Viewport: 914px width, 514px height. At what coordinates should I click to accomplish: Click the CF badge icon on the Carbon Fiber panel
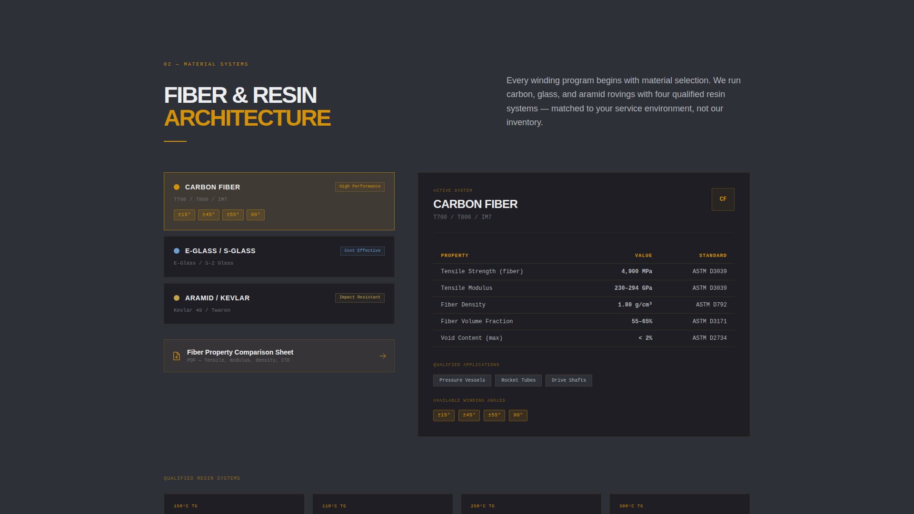click(x=723, y=199)
